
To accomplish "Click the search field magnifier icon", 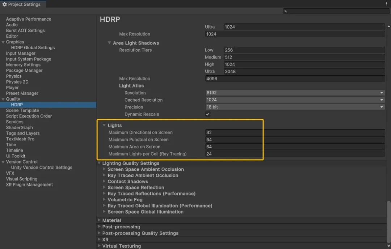I will pos(286,11).
